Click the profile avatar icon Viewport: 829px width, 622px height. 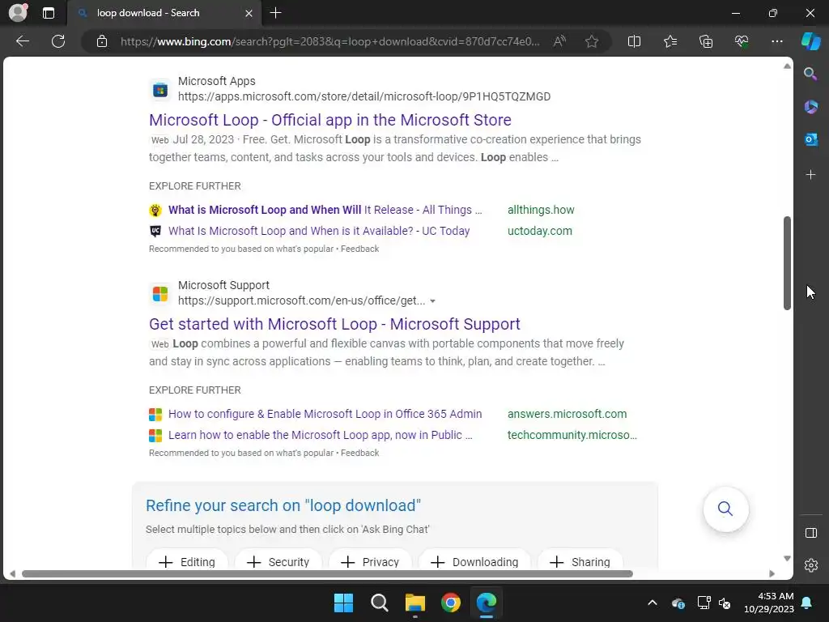click(x=18, y=12)
